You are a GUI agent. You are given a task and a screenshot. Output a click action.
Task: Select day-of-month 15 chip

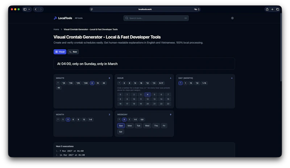coord(191,83)
